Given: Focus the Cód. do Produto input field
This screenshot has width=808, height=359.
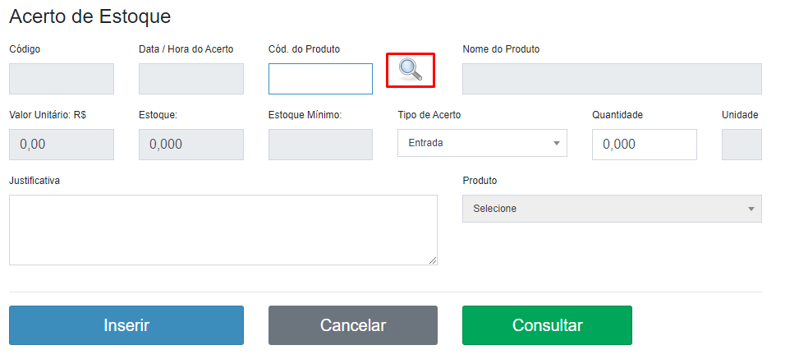Looking at the screenshot, I should click(x=320, y=79).
